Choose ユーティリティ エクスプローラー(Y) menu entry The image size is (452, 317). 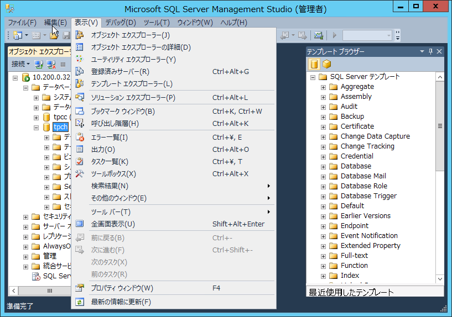coord(174,60)
